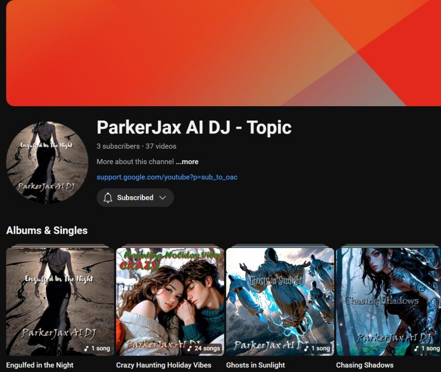441x372 pixels.
Task: Open the Ghosts in Sunlight album thumbnail
Action: coord(280,302)
